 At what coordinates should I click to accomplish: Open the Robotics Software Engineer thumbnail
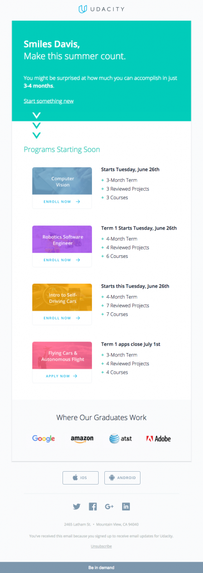(62, 239)
